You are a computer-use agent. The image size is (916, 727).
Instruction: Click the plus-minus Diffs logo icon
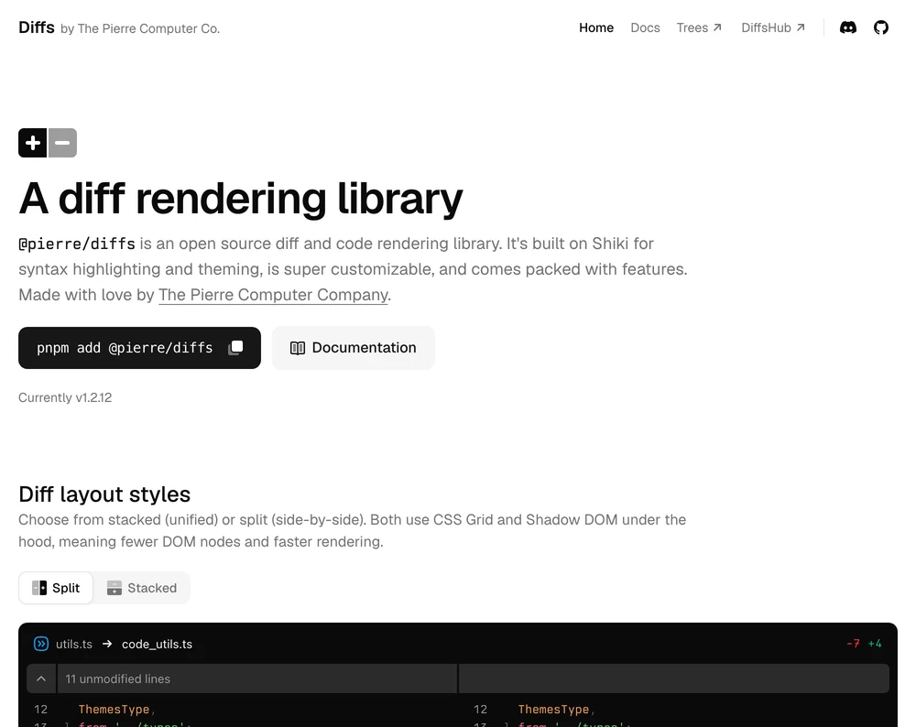[48, 143]
